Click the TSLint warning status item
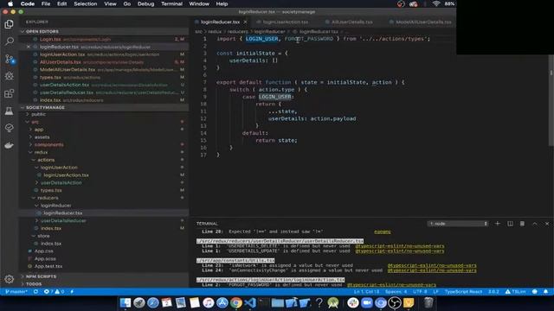This screenshot has height=311, width=554. [515, 292]
